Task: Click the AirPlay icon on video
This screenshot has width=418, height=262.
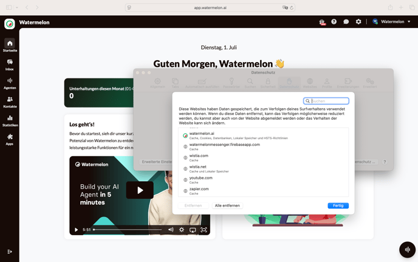Action: click(x=193, y=230)
